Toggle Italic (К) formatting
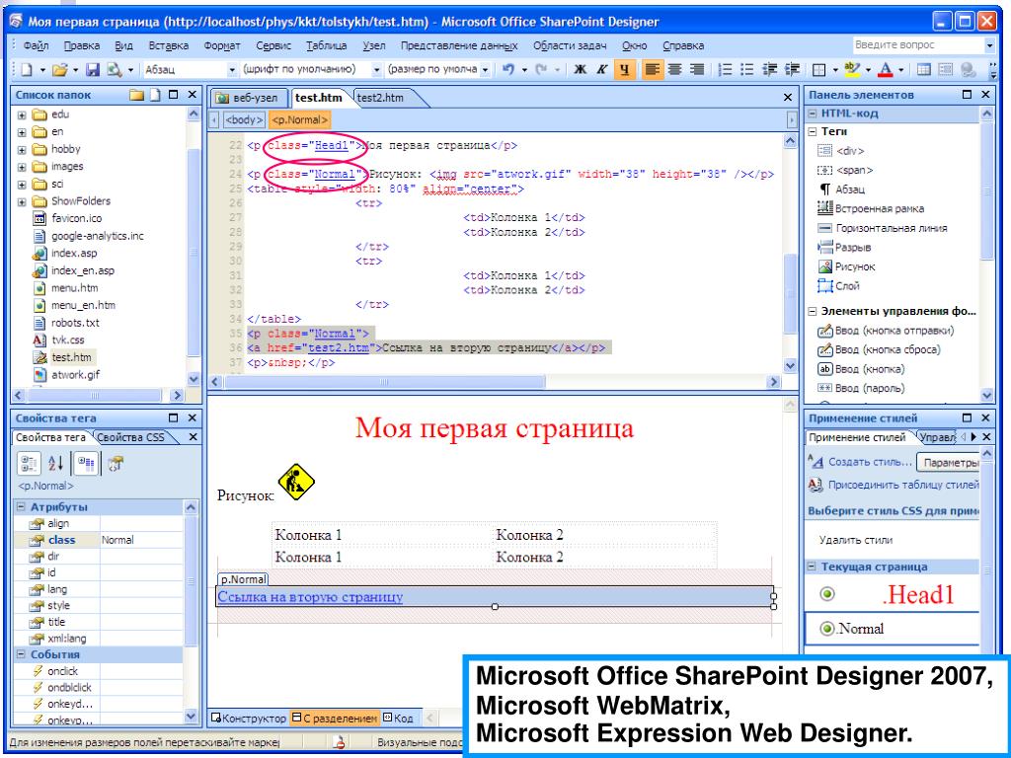1011x758 pixels. (x=600, y=71)
